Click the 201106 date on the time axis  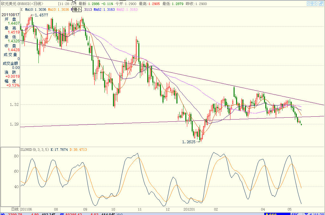coord(26,209)
